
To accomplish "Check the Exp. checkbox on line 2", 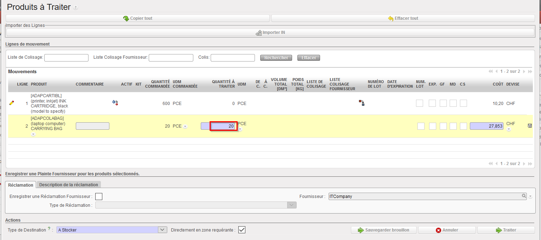I will (x=432, y=126).
